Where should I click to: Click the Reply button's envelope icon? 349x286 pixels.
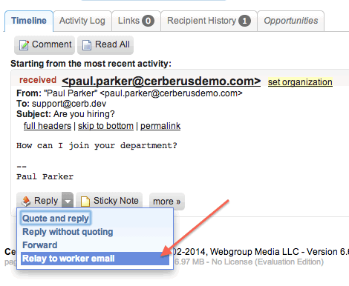26,201
